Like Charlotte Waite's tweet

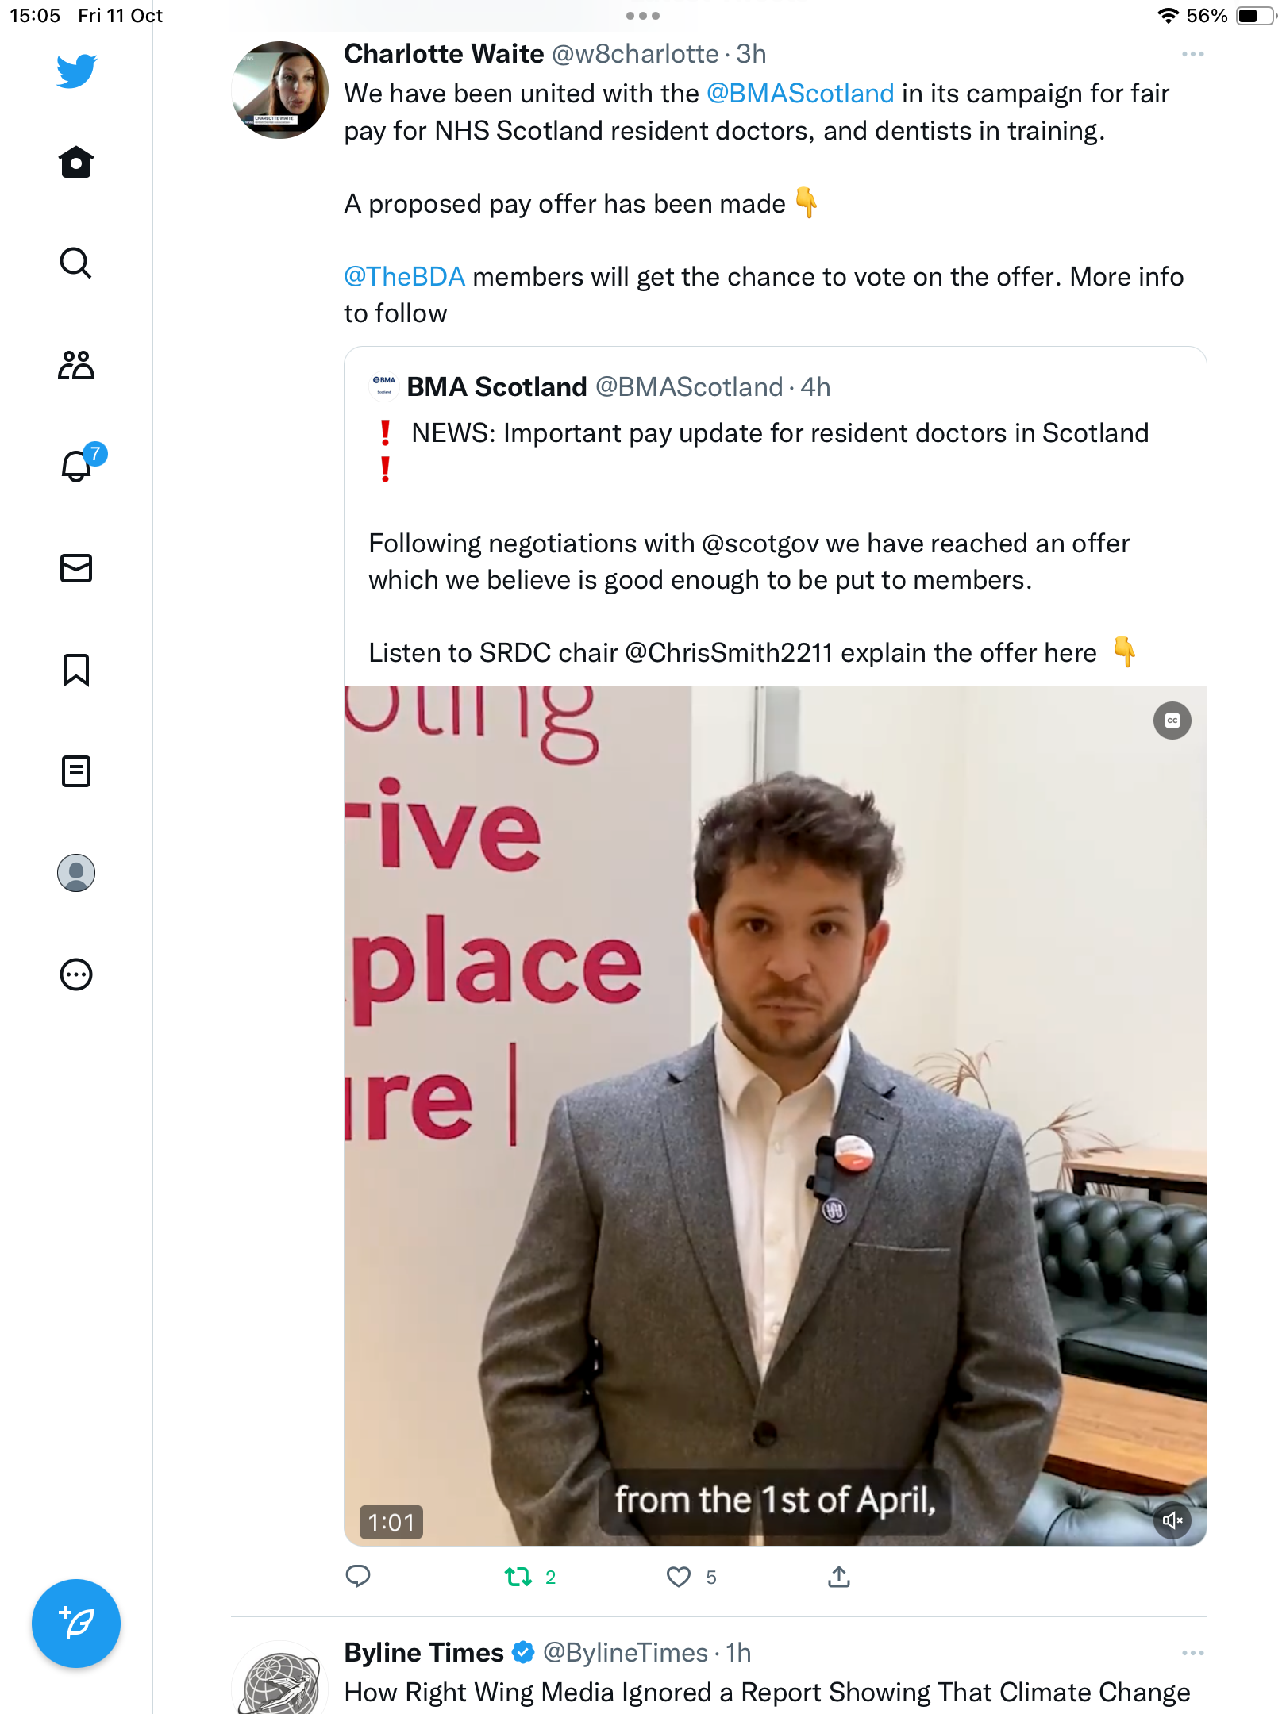pyautogui.click(x=679, y=1577)
